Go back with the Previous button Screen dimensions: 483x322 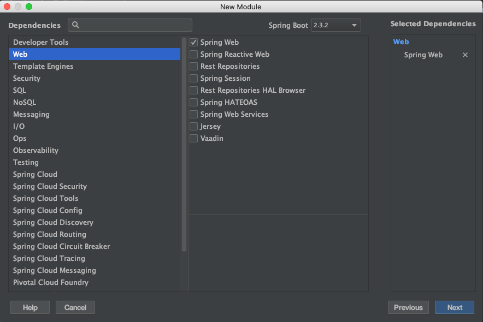408,307
